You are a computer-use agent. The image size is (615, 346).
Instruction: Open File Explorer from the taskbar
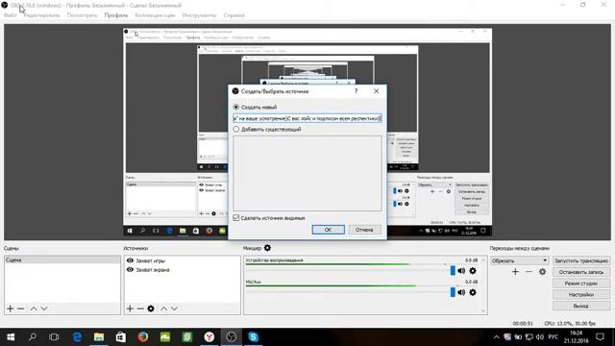[x=99, y=337]
